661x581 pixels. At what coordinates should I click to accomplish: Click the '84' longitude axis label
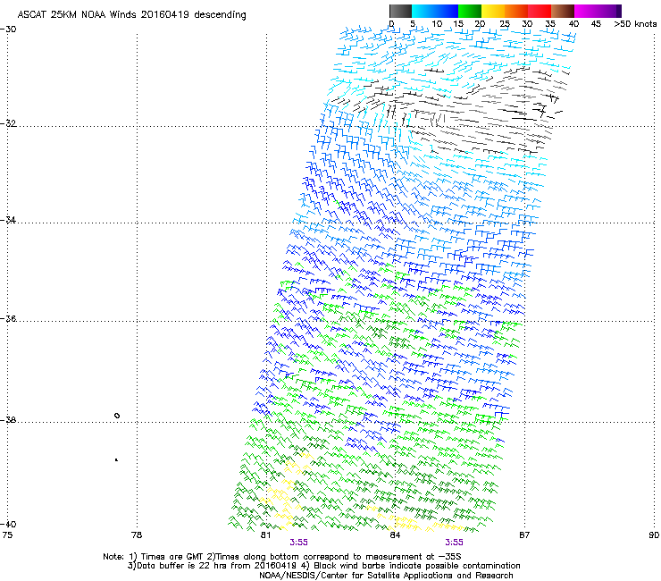point(395,535)
